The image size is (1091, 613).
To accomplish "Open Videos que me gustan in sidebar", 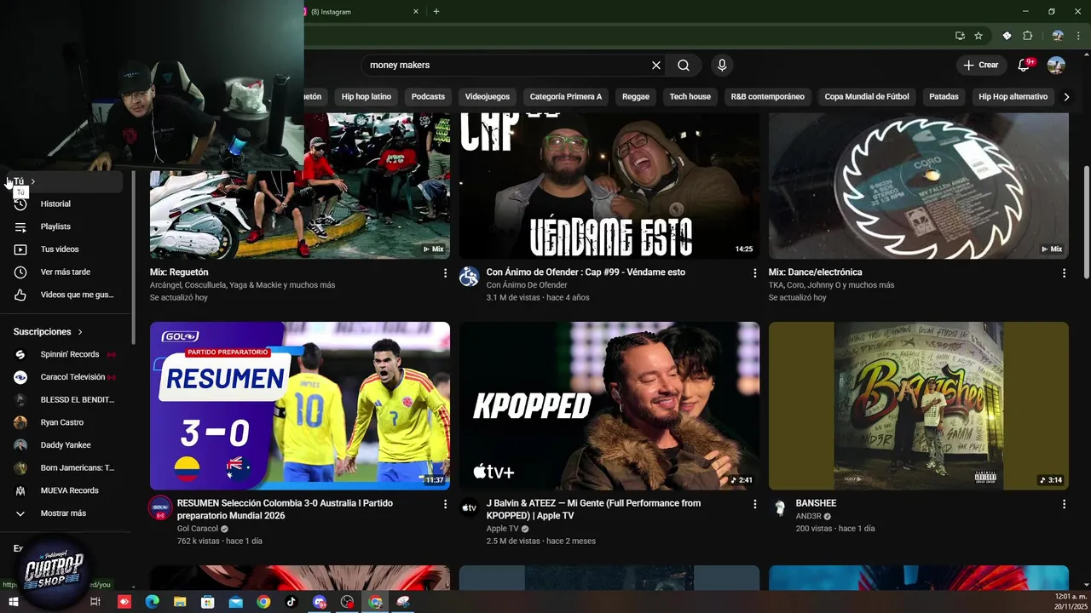I will [x=63, y=295].
